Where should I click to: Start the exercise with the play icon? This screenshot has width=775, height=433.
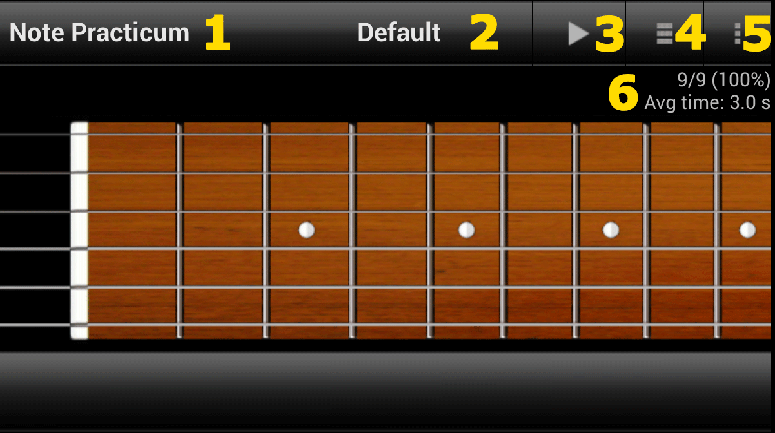pos(578,34)
